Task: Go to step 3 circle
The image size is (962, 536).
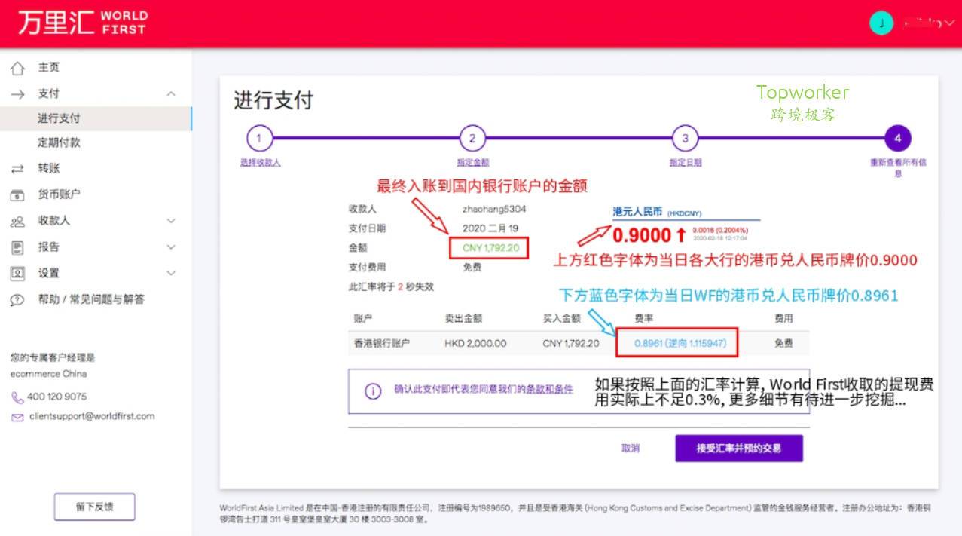Action: [x=685, y=138]
